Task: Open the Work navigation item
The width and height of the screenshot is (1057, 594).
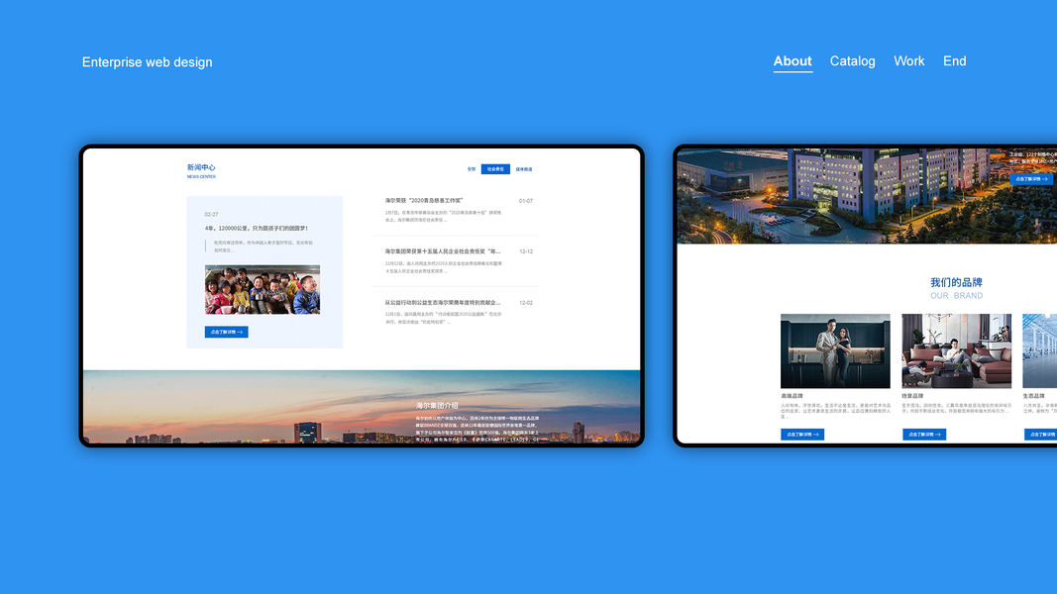Action: [x=908, y=61]
